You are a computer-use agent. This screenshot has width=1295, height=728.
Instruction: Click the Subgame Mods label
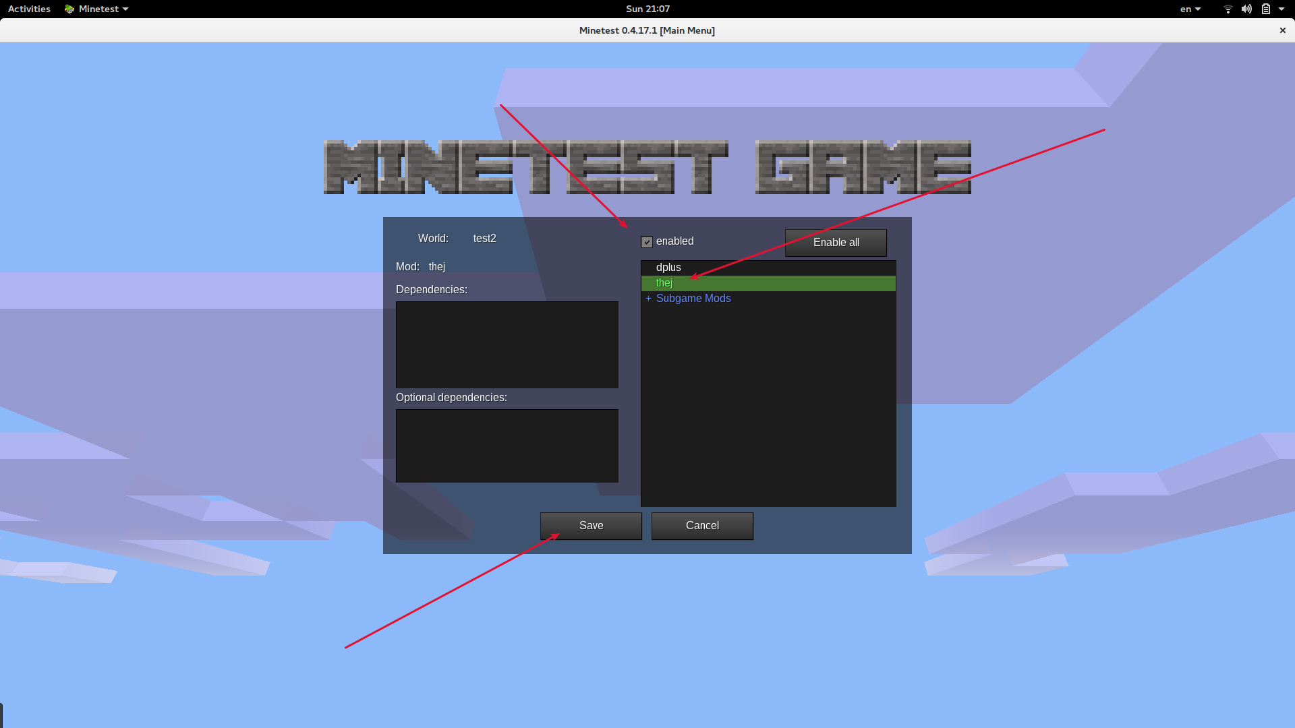[x=693, y=299]
